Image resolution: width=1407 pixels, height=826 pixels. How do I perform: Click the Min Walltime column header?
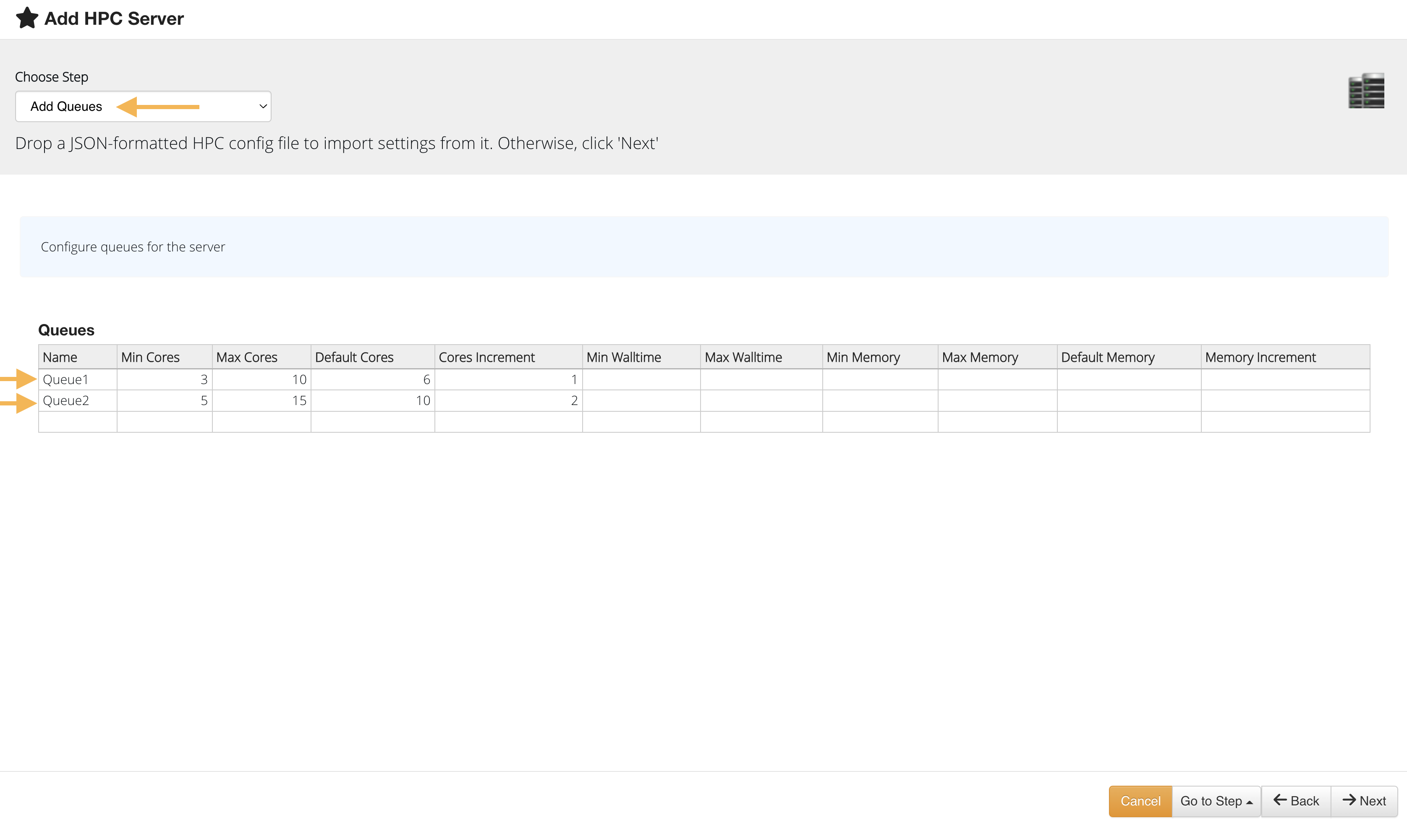(x=641, y=357)
